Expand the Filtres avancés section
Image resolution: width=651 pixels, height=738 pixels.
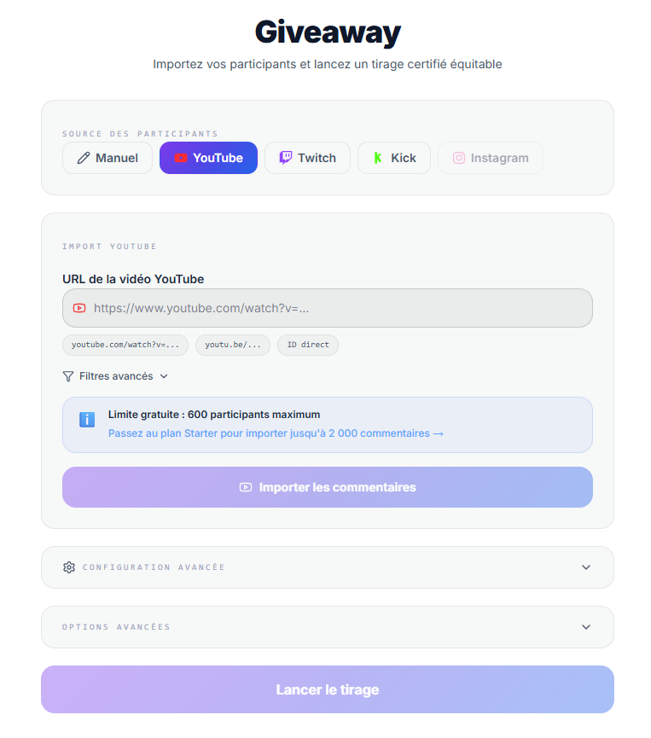coord(116,376)
